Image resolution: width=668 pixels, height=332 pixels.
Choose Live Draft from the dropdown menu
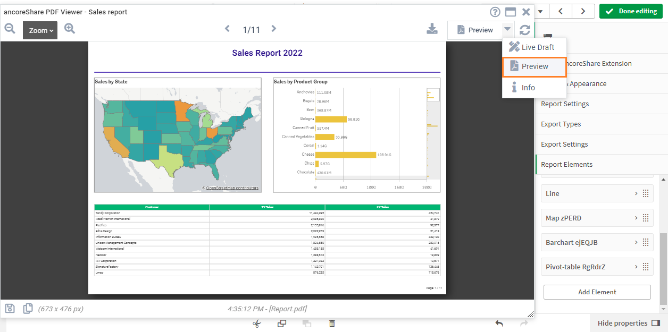[x=535, y=47]
